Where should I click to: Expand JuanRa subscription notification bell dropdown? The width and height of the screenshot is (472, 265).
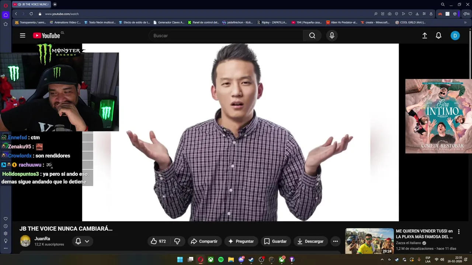click(82, 241)
